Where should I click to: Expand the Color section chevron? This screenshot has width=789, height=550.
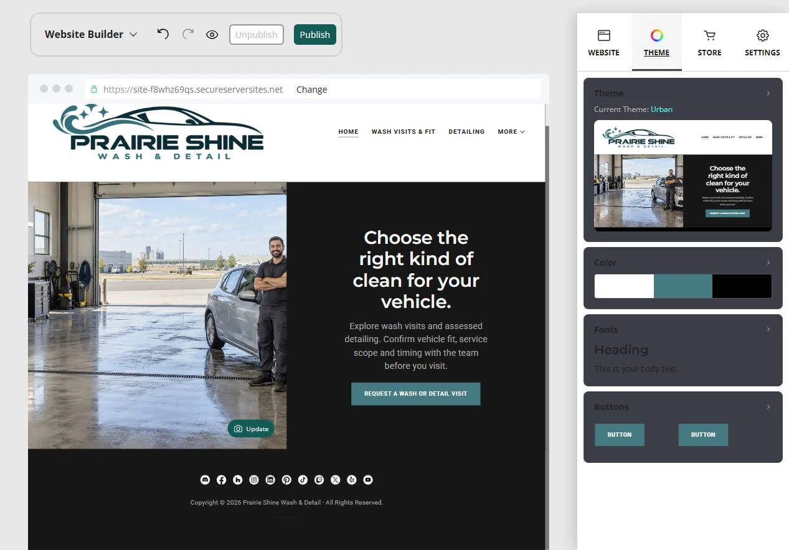768,263
